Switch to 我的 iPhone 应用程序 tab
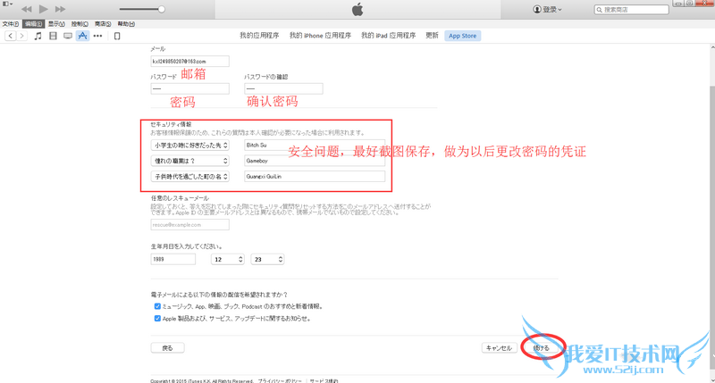Image resolution: width=715 pixels, height=383 pixels. click(320, 36)
